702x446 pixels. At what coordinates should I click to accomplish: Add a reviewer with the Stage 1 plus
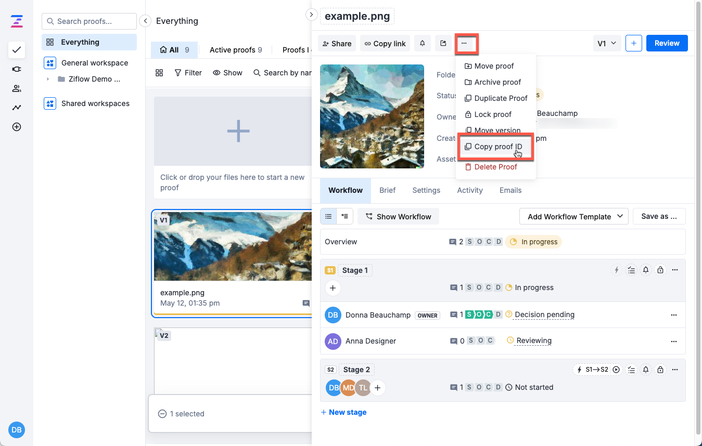pos(333,287)
